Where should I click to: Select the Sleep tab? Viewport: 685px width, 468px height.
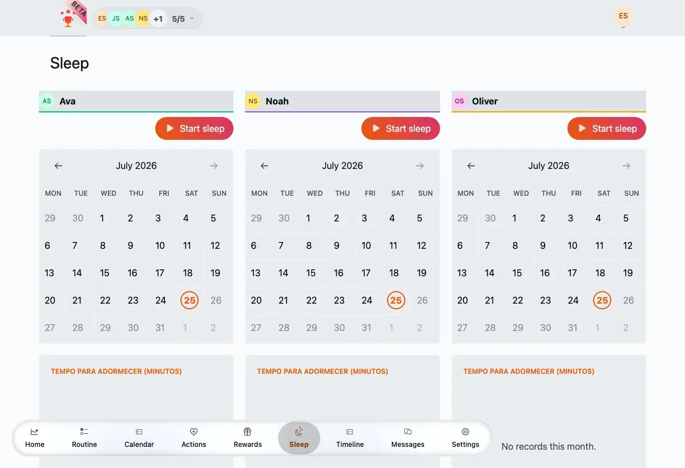click(299, 438)
